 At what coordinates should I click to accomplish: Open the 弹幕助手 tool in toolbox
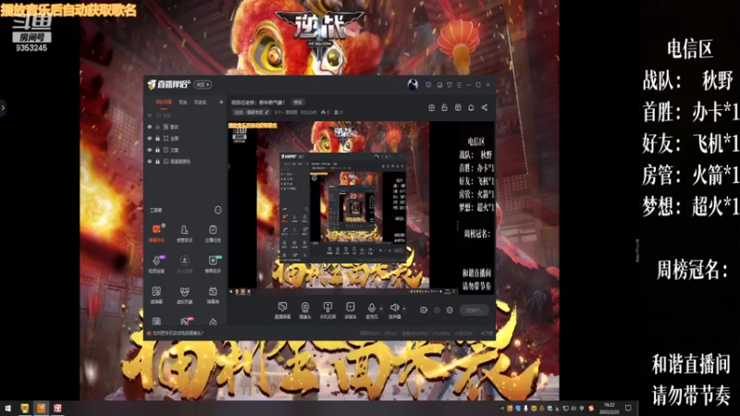coord(156,233)
